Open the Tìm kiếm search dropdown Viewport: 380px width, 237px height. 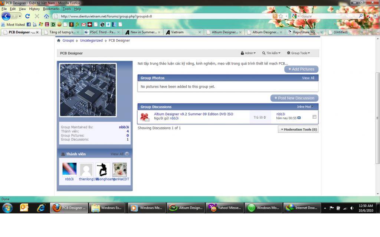[271, 53]
